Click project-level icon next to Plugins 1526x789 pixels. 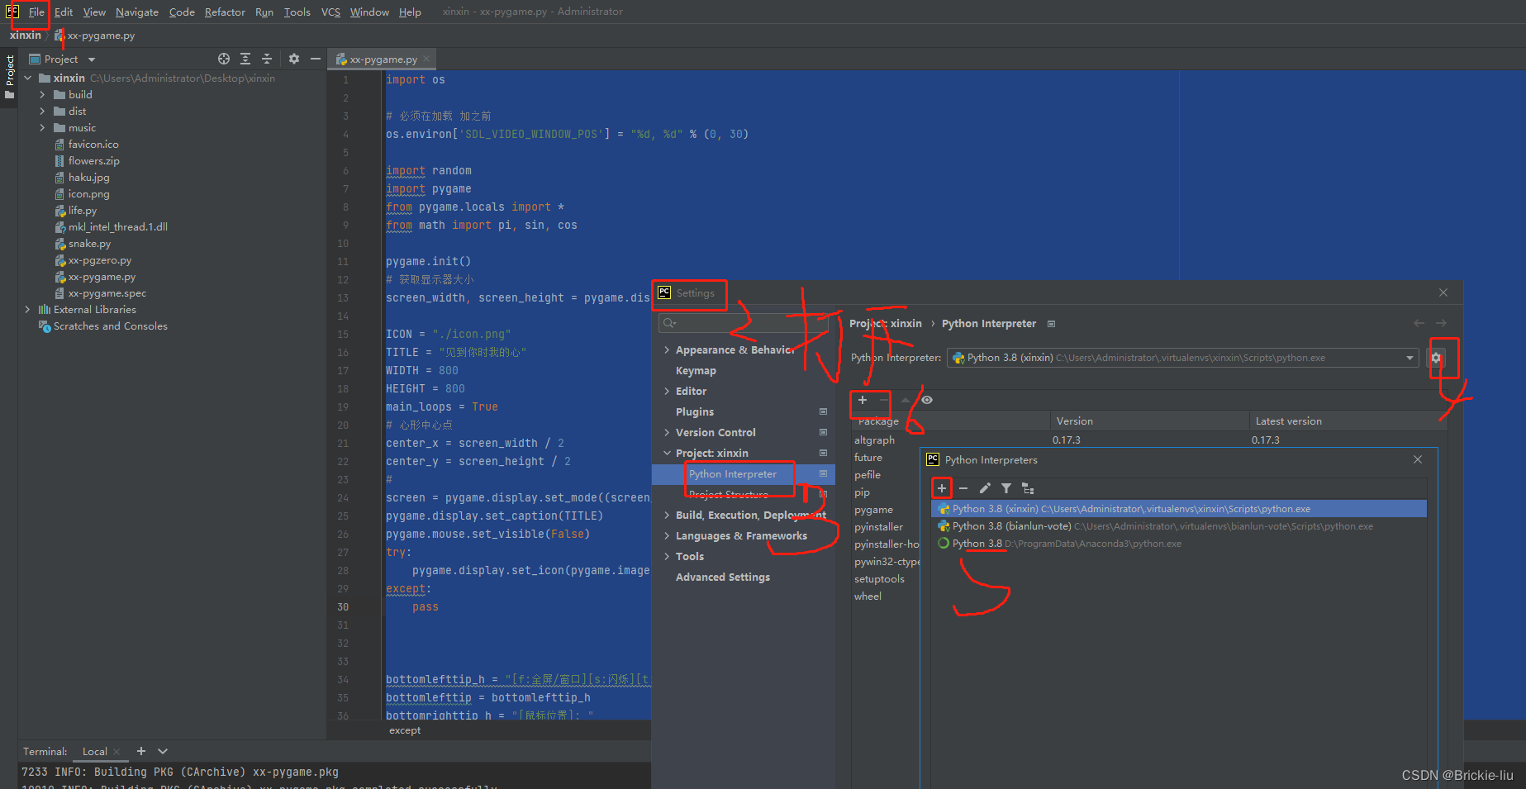click(x=823, y=411)
